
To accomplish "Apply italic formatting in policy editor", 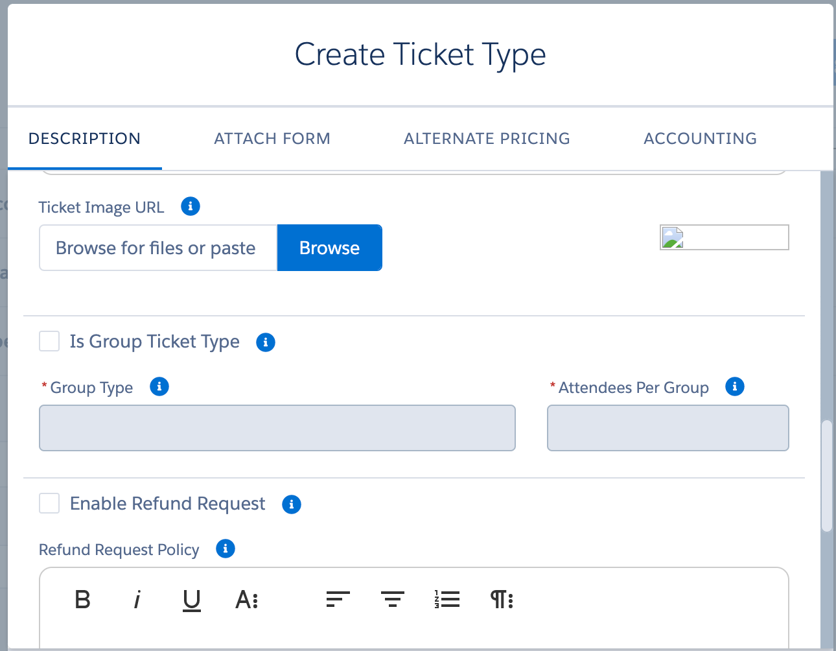I will pyautogui.click(x=137, y=600).
